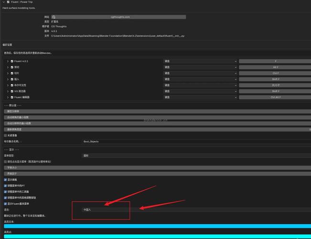Click the maintainer name 'CG Thoughts'
Viewport: 311px width, 239px height.
tap(59, 26)
